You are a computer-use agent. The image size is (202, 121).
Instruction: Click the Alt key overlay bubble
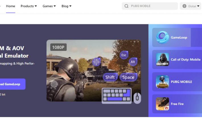(x=133, y=62)
